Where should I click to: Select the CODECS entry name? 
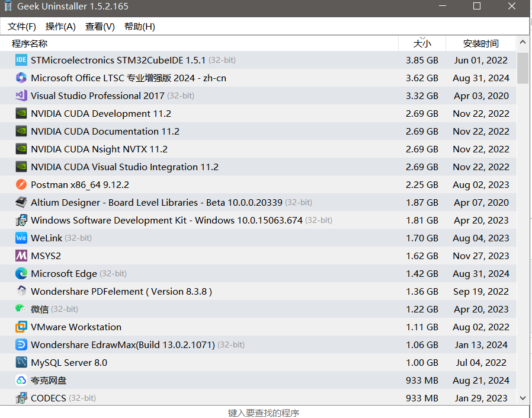pos(48,398)
